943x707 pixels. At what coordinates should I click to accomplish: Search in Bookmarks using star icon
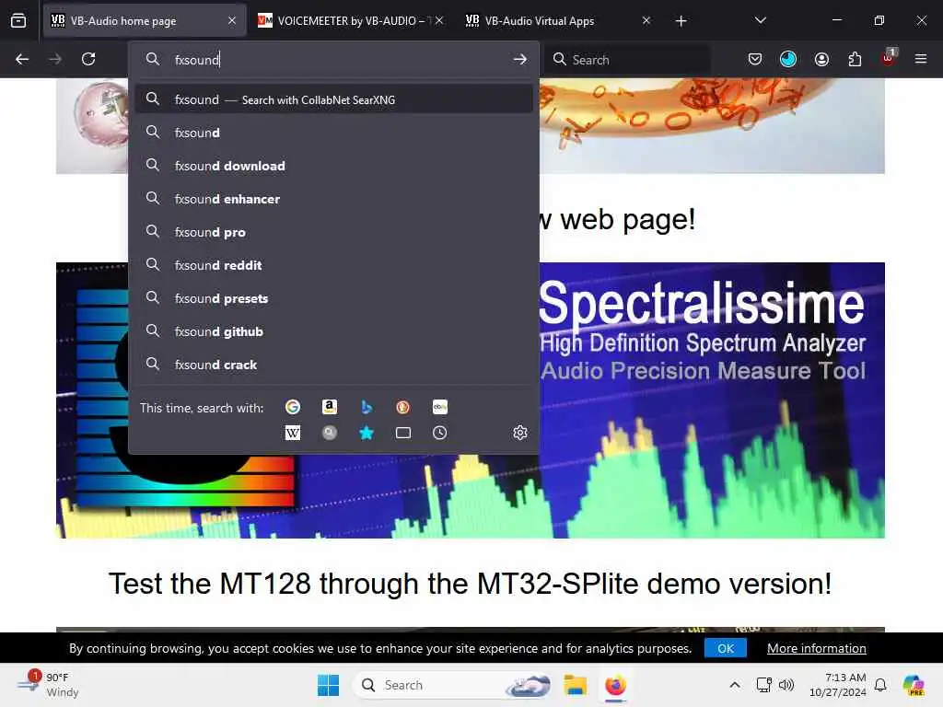point(367,433)
